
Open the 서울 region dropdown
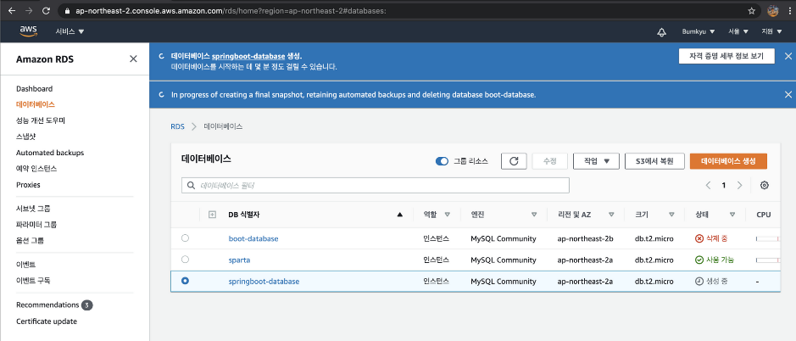pos(738,31)
